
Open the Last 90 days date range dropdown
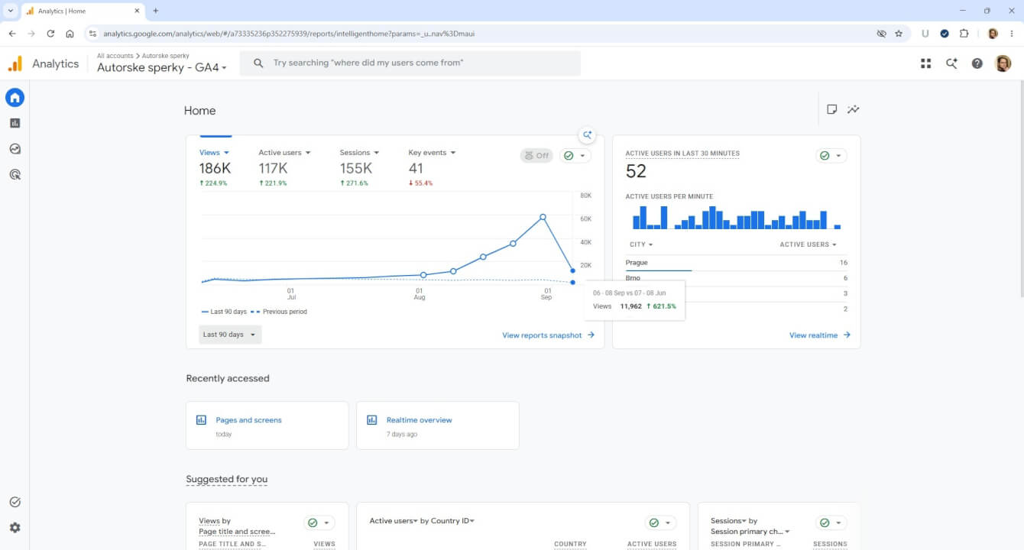230,335
